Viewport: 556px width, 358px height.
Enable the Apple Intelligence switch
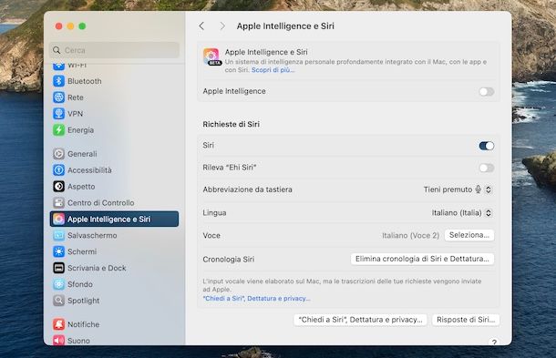pos(486,92)
